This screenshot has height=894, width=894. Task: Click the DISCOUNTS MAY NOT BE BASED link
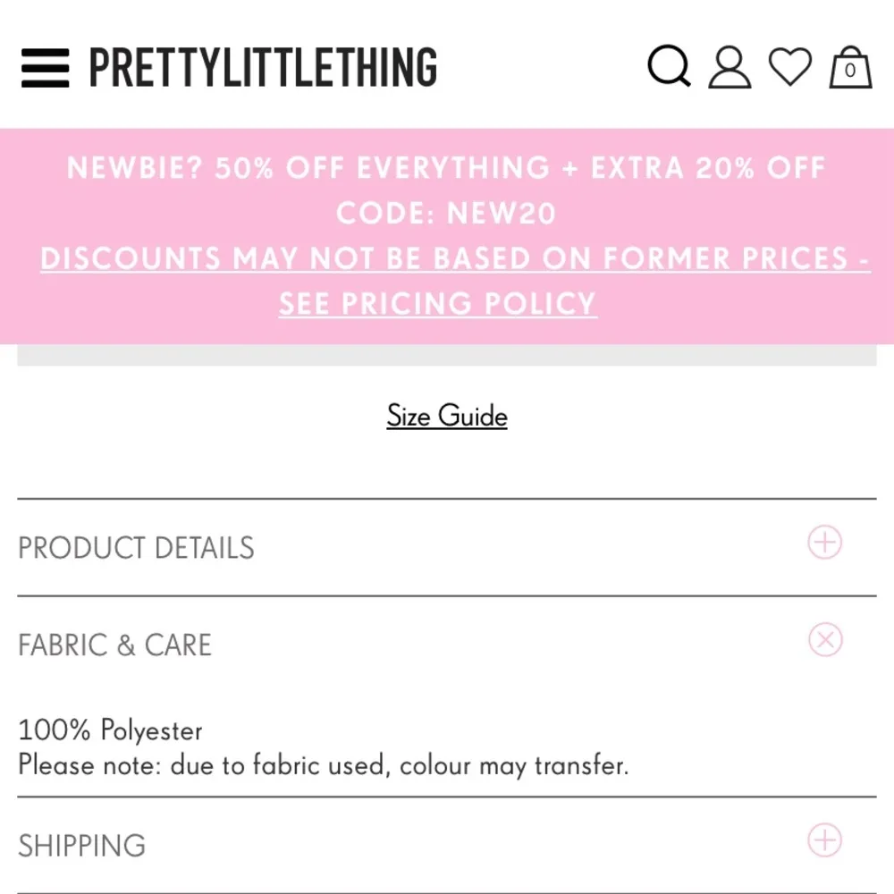coord(454,258)
